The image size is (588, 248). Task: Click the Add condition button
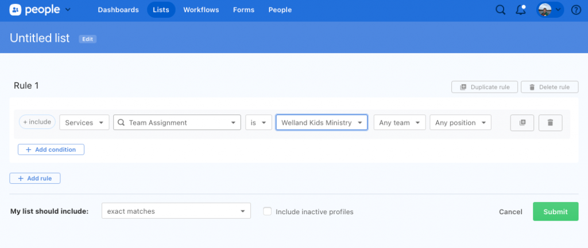pyautogui.click(x=51, y=149)
